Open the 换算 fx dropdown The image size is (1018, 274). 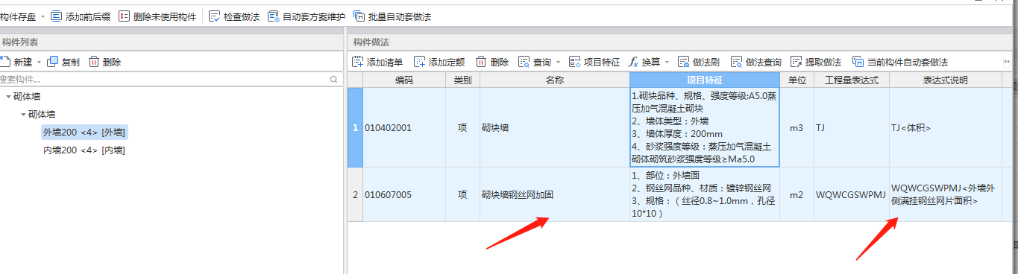(667, 62)
